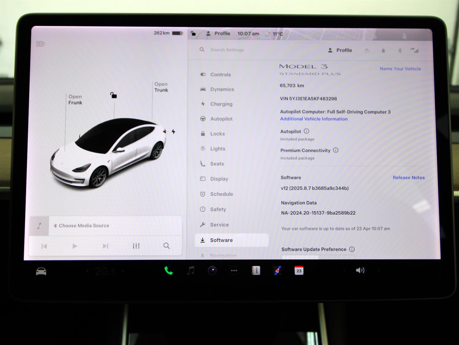
Task: Lower cabin temperature with left chevron
Action: click(87, 271)
